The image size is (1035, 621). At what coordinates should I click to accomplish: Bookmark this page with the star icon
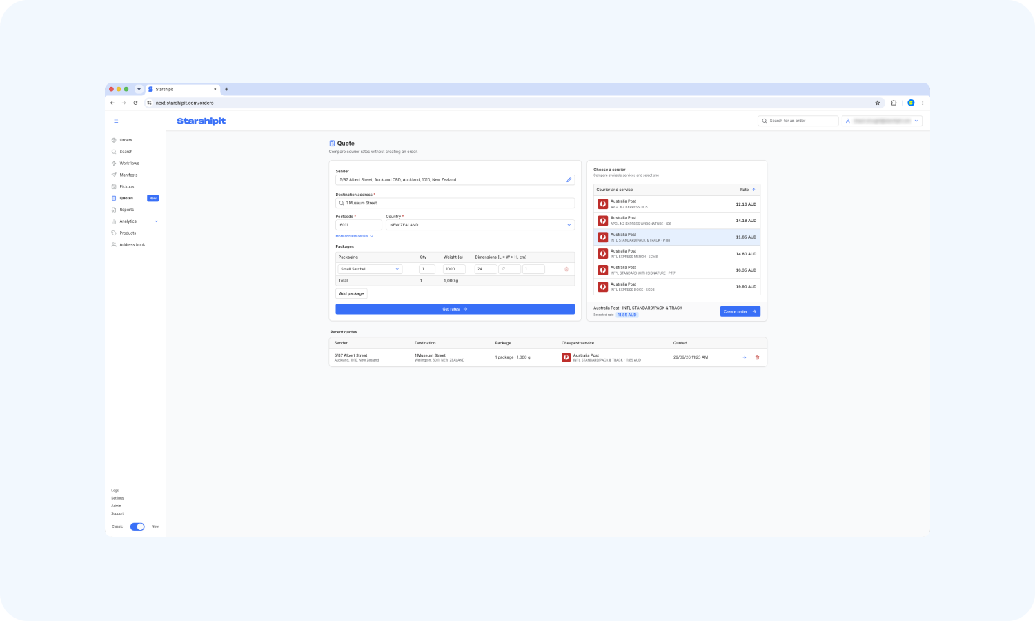tap(878, 103)
